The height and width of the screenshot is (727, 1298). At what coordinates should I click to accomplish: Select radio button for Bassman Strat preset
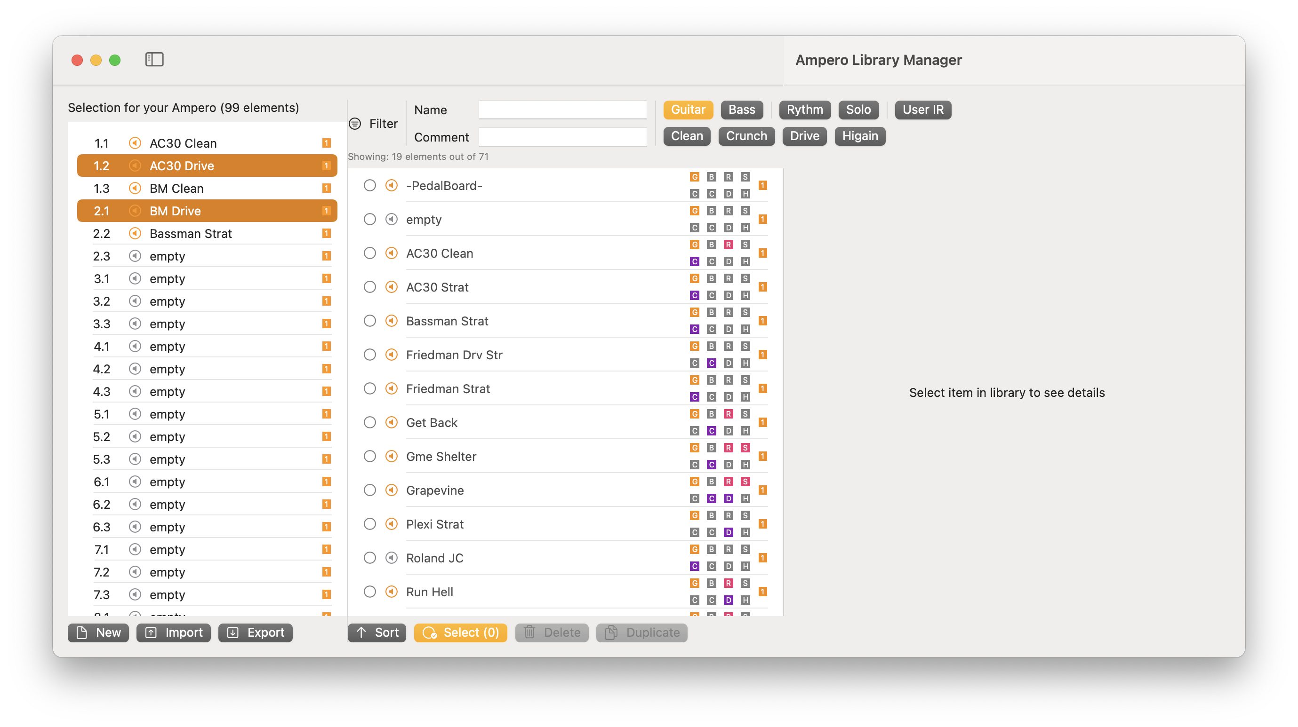[368, 321]
